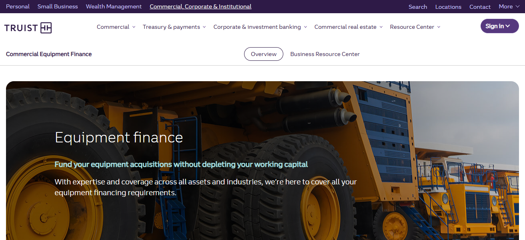Open the Contact page
The height and width of the screenshot is (240, 525).
[x=480, y=6]
